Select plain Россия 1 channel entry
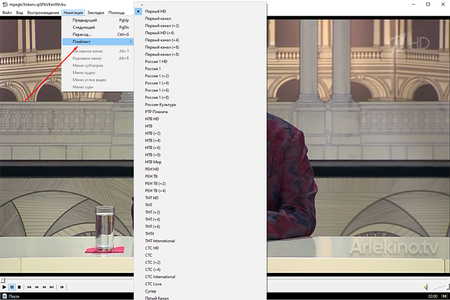This screenshot has width=450, height=300. coord(200,68)
